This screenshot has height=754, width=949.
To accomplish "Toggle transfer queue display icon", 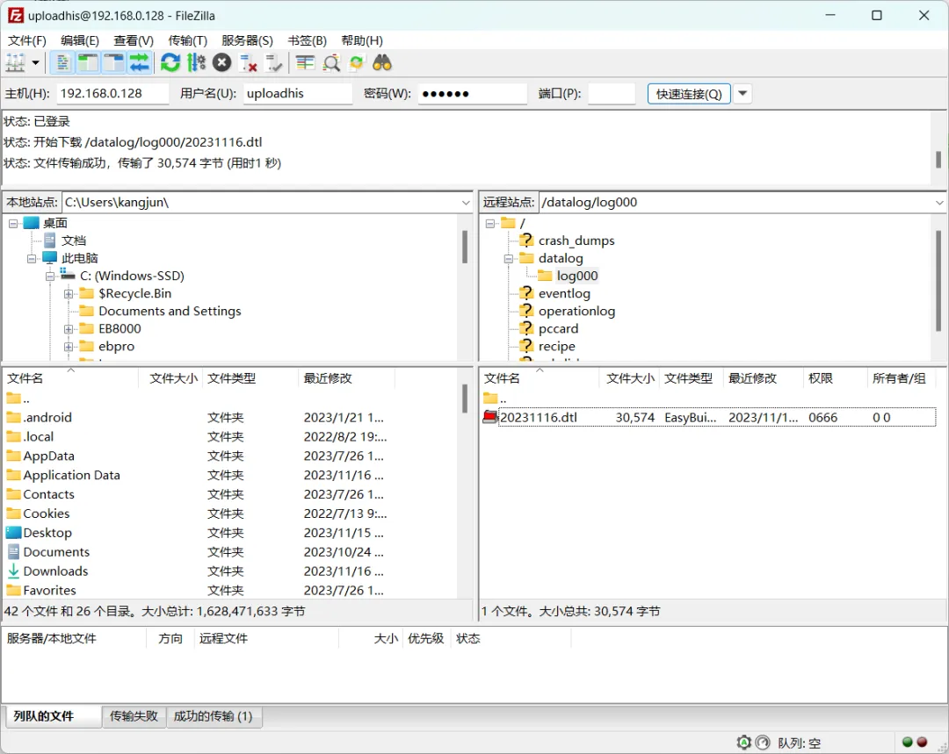I will [139, 62].
